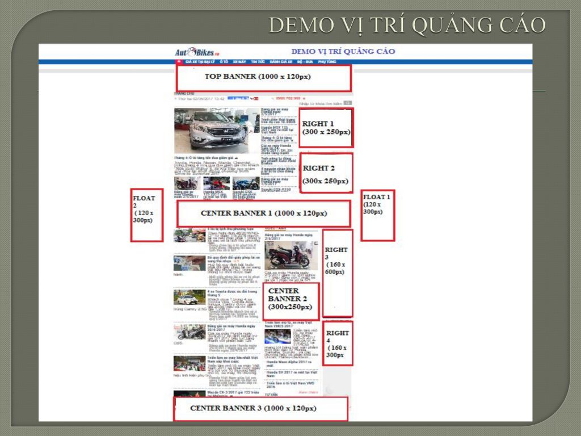Click the red Xem thêm link

coord(308,392)
